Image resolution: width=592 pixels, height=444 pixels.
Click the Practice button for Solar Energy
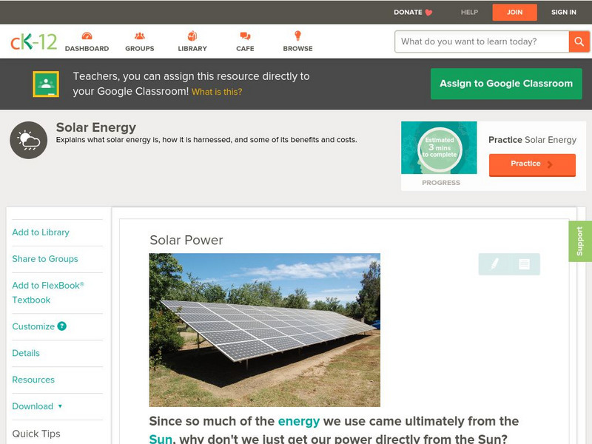tap(531, 164)
